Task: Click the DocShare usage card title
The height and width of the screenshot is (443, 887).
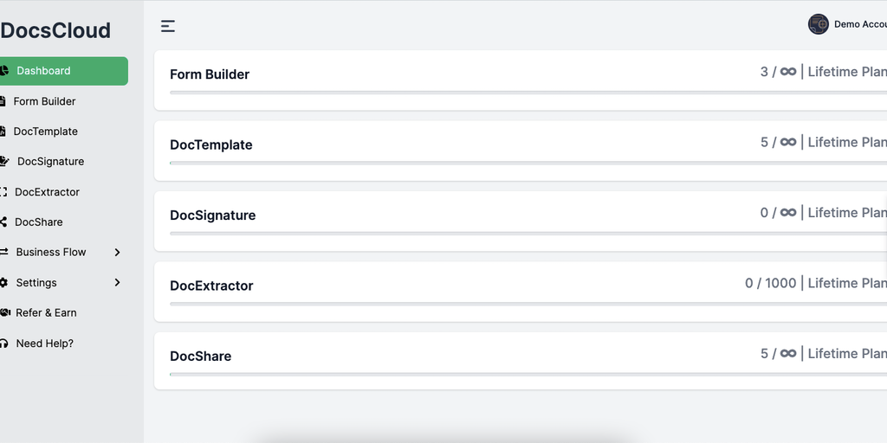Action: pos(200,356)
